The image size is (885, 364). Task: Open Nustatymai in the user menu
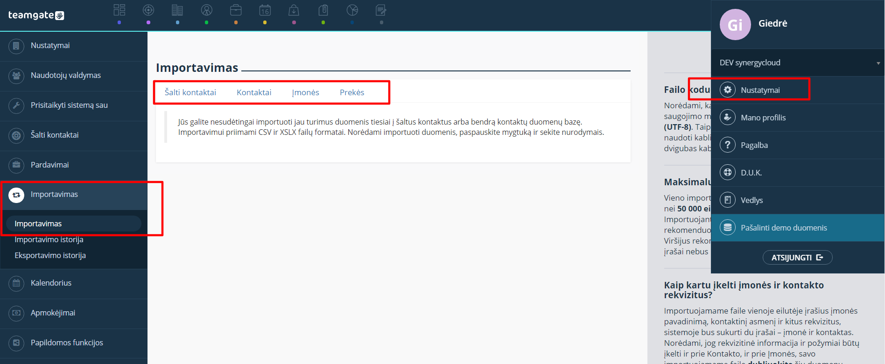pyautogui.click(x=798, y=90)
